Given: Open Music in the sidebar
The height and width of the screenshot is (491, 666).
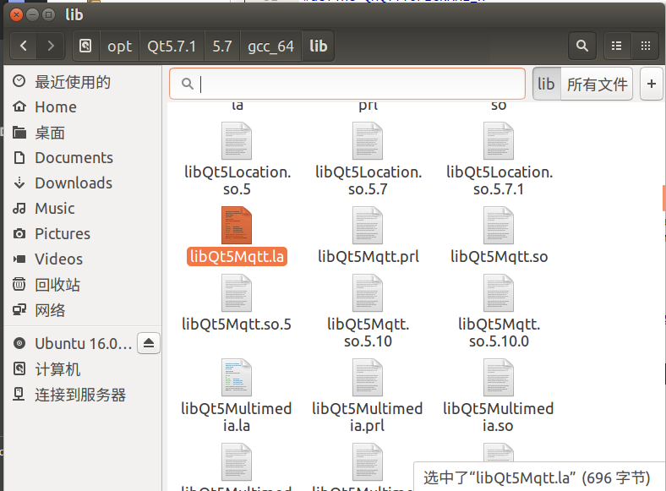Looking at the screenshot, I should coord(83,209).
